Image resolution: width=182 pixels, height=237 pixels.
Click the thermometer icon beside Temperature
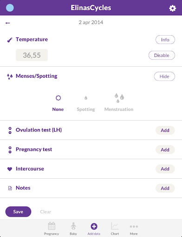point(10,40)
